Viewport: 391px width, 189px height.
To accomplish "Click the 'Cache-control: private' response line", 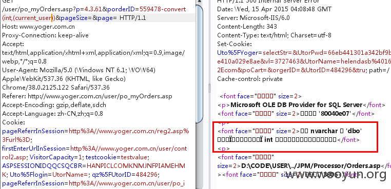I will pyautogui.click(x=250, y=79).
